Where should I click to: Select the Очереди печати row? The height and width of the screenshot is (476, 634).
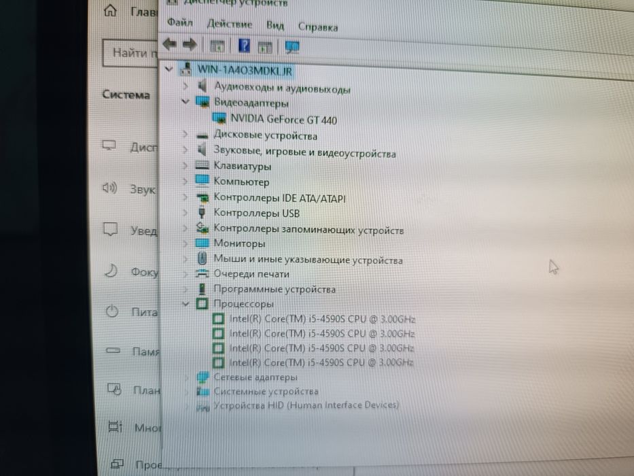[251, 274]
